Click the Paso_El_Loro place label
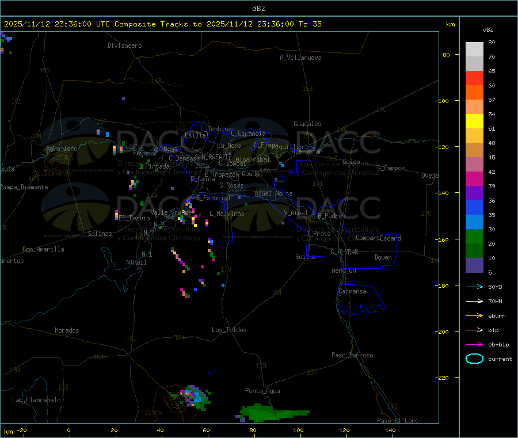 click(x=398, y=421)
